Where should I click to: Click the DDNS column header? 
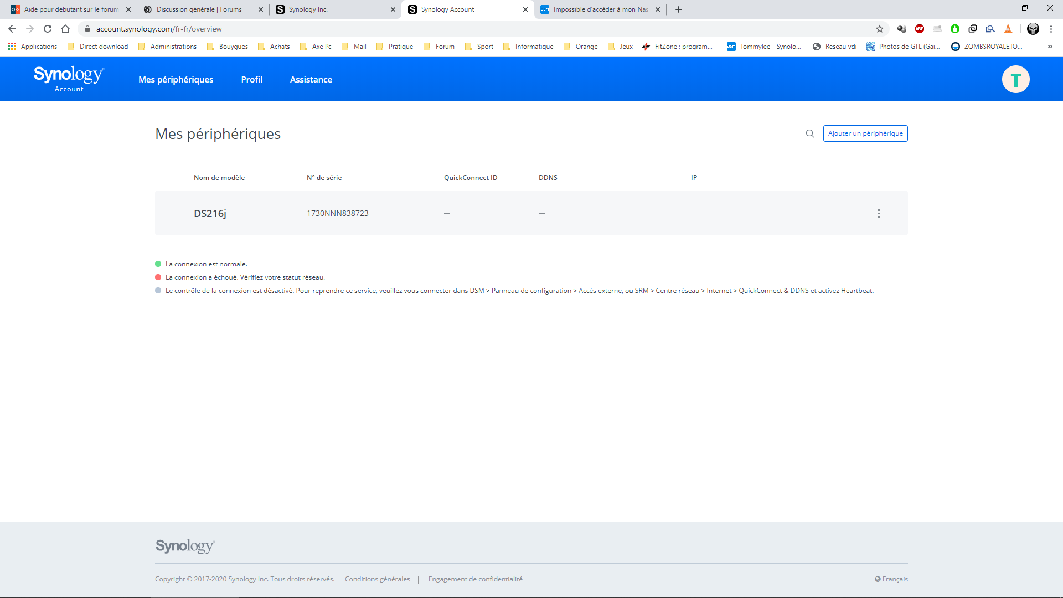(548, 178)
